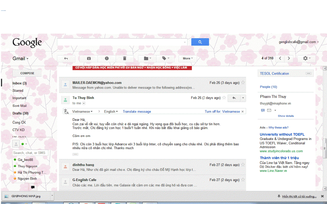
Task: Delete the conversation with the trash icon
Action: (125, 58)
